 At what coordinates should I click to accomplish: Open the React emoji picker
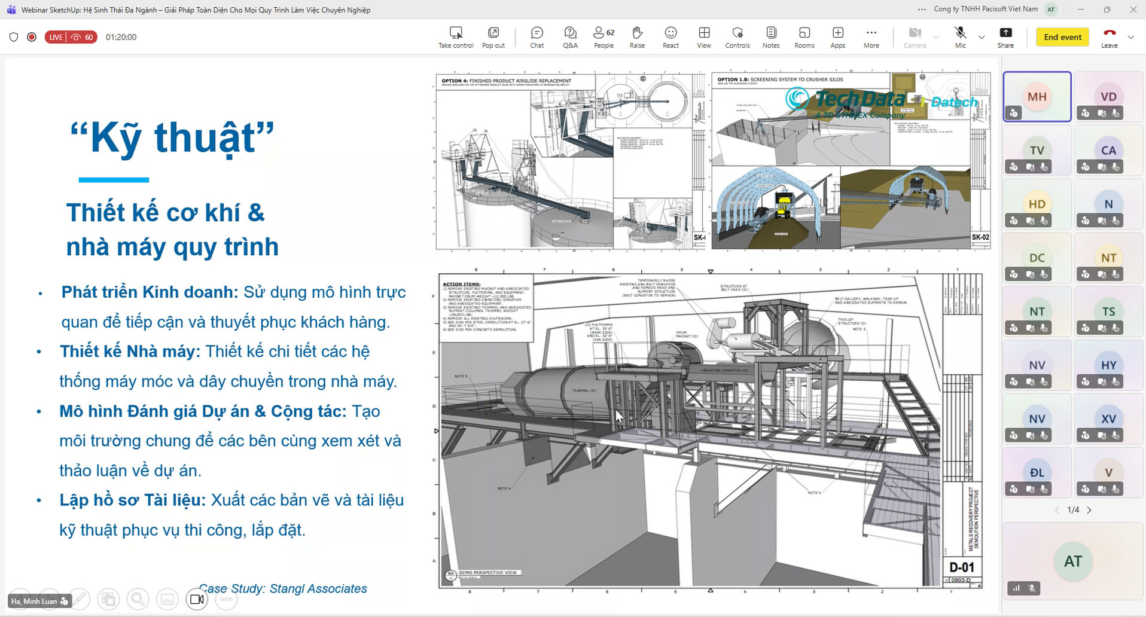pos(670,36)
